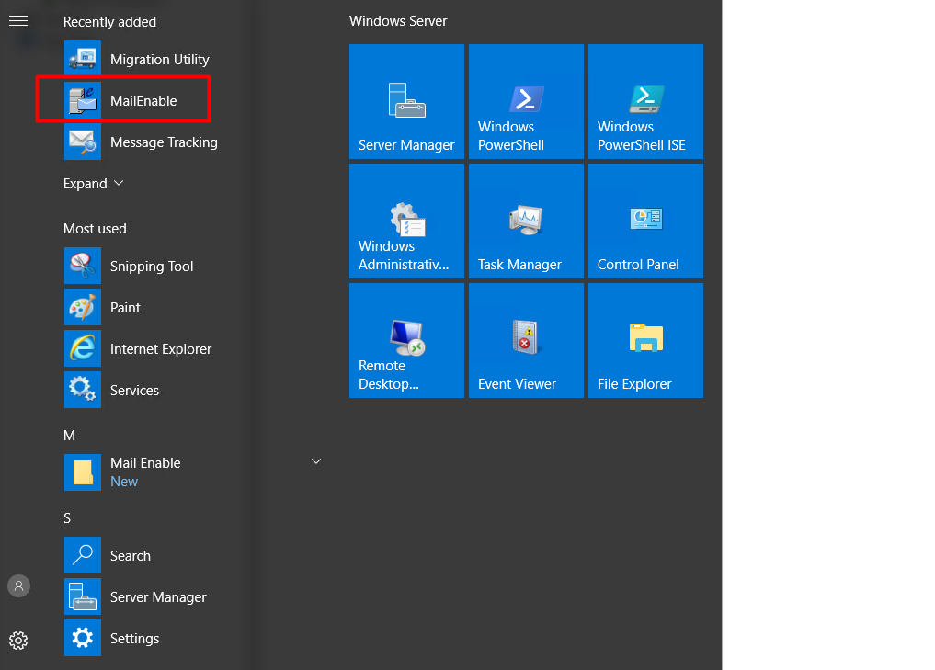Open Snipping Tool scissors icon
Viewport: 935px width, 670px height.
(83, 266)
